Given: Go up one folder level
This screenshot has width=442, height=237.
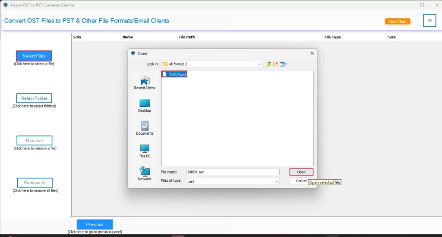Looking at the screenshot, I should [x=268, y=64].
